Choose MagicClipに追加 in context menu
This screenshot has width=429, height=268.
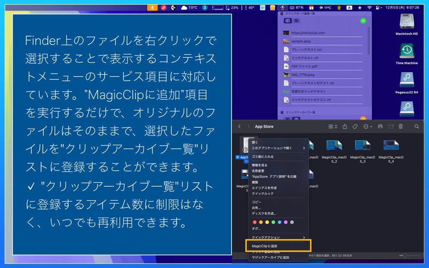pos(278,246)
